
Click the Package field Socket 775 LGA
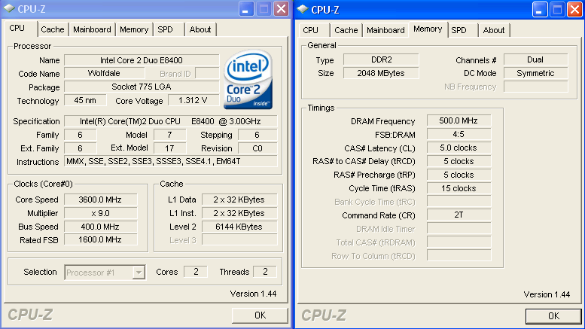142,87
